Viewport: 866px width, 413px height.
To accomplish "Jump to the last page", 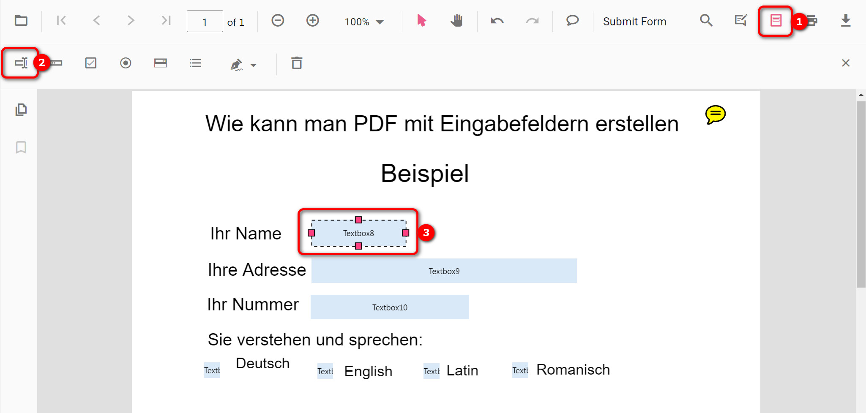I will (x=166, y=20).
